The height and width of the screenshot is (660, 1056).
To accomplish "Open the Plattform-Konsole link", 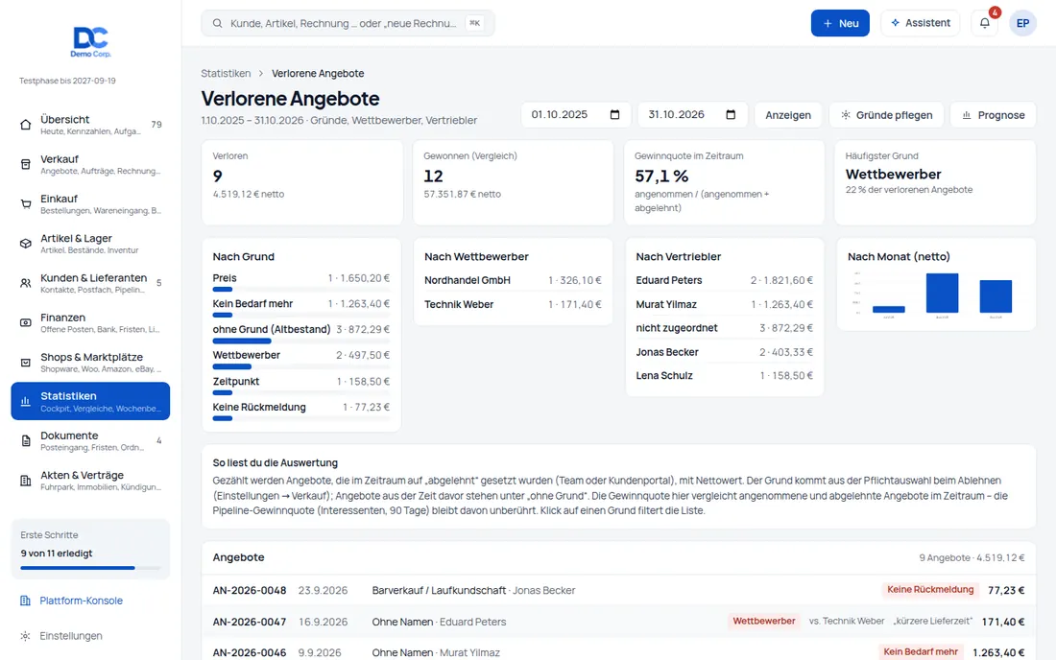I will [x=81, y=601].
